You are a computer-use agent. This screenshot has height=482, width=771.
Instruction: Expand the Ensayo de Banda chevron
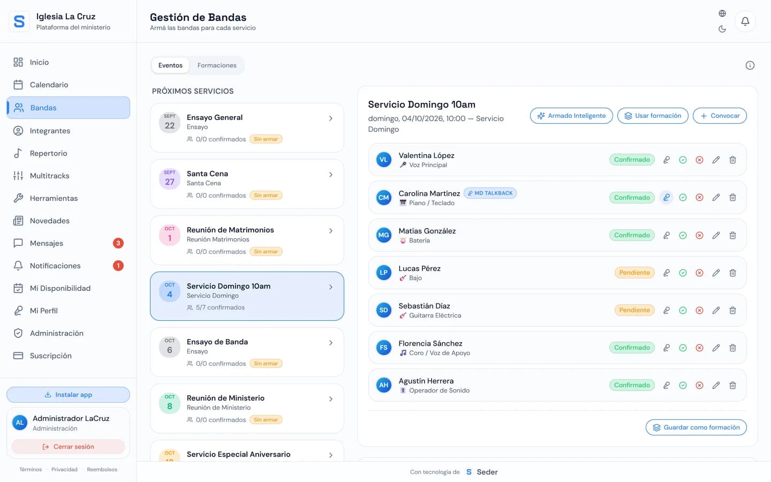(331, 343)
